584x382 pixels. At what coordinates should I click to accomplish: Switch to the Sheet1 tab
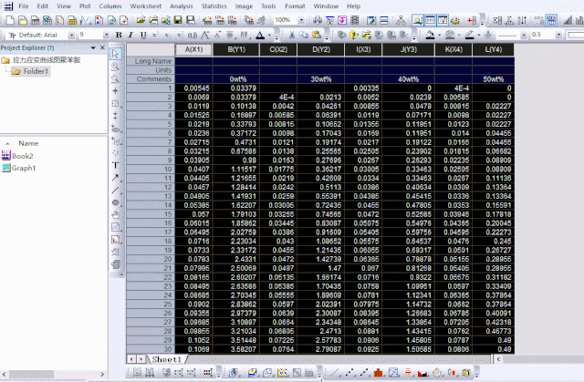pyautogui.click(x=167, y=359)
